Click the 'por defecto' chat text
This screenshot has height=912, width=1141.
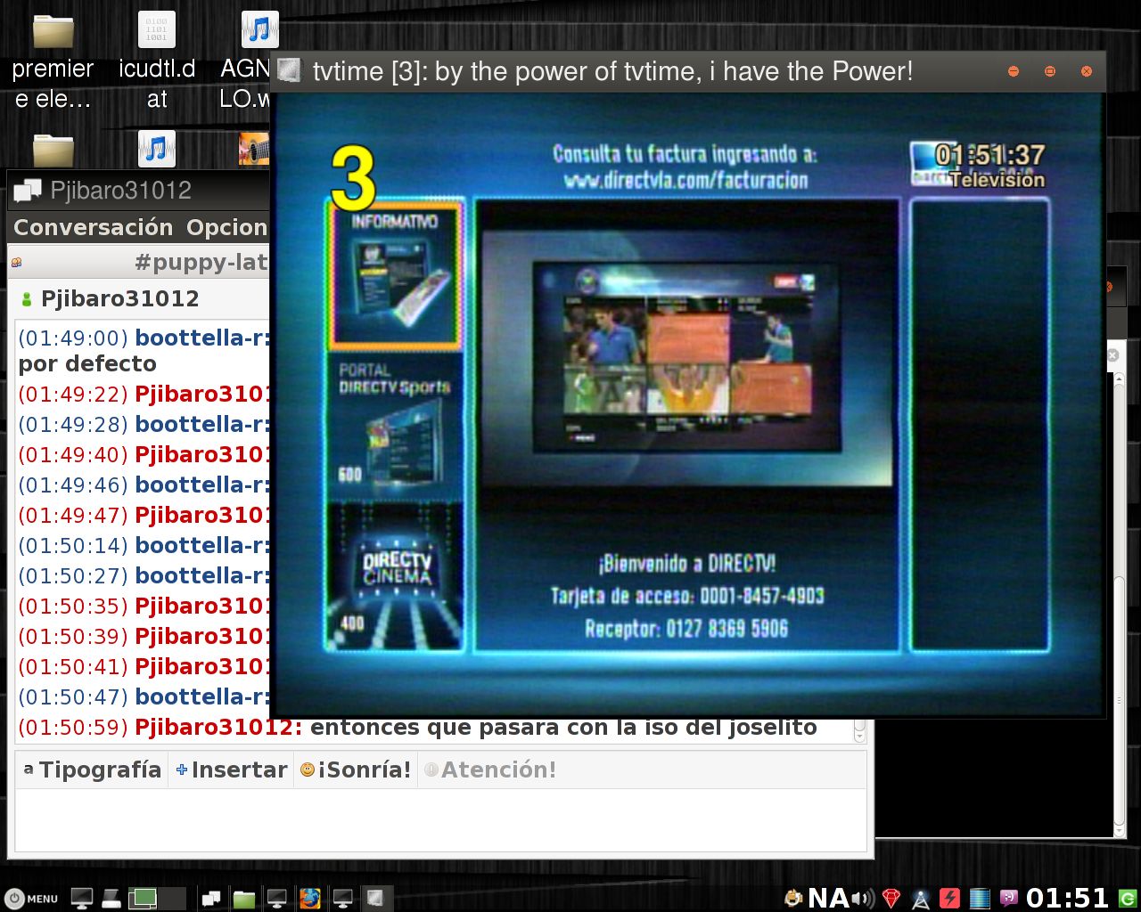pyautogui.click(x=87, y=363)
